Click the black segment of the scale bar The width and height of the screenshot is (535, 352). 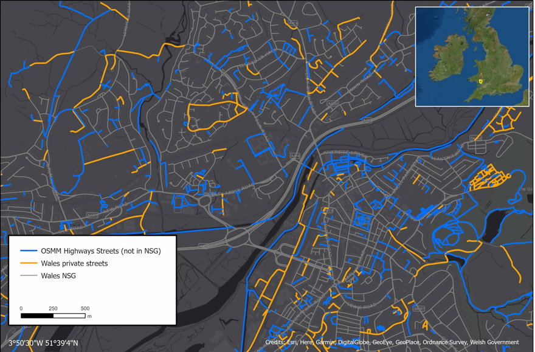click(x=37, y=316)
